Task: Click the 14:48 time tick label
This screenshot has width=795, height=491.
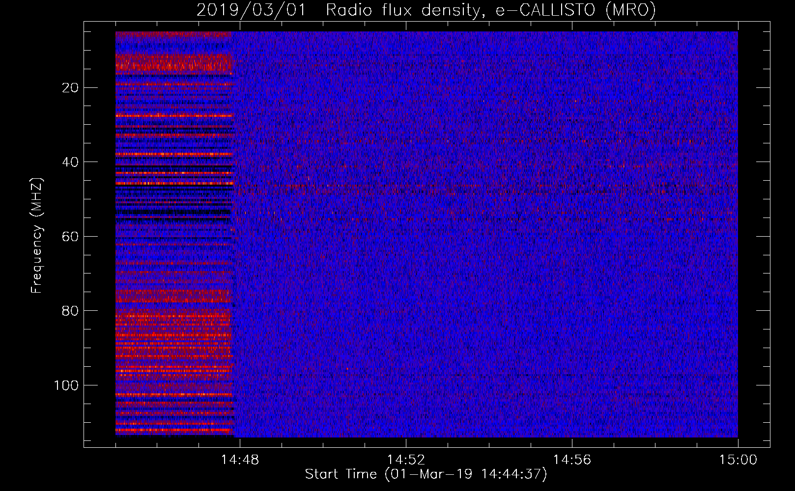Action: click(240, 460)
